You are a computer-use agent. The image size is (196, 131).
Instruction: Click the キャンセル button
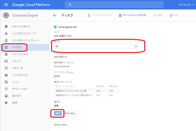pyautogui.click(x=70, y=113)
